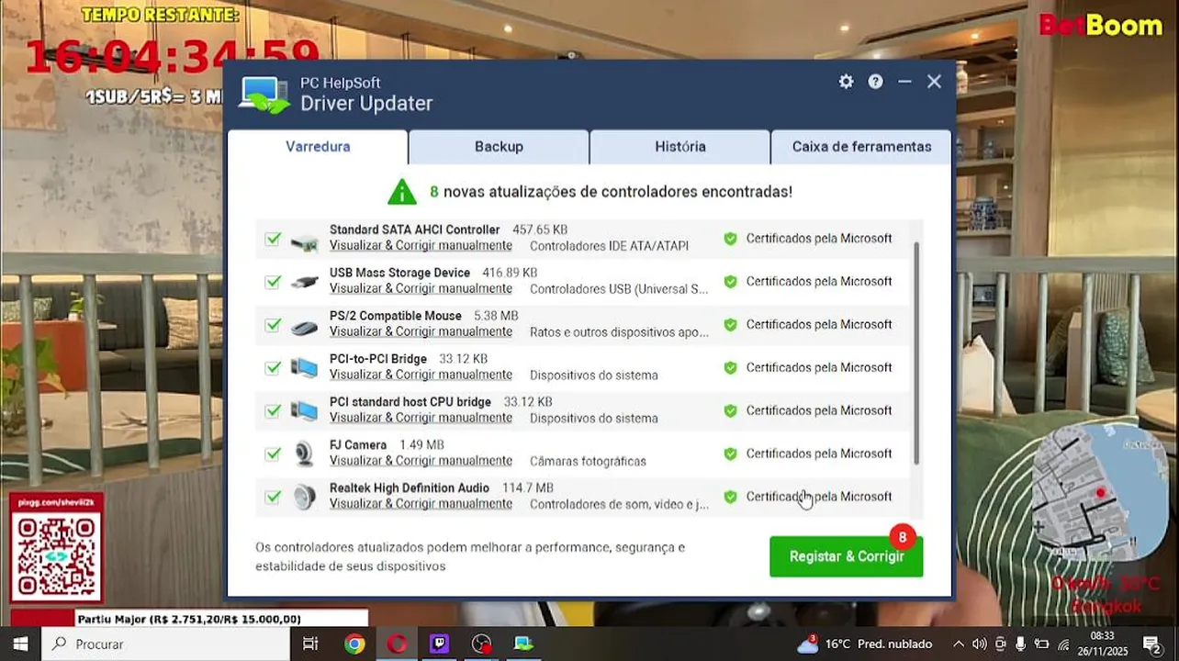Open the help question mark icon
Image resolution: width=1179 pixels, height=661 pixels.
[x=875, y=82]
